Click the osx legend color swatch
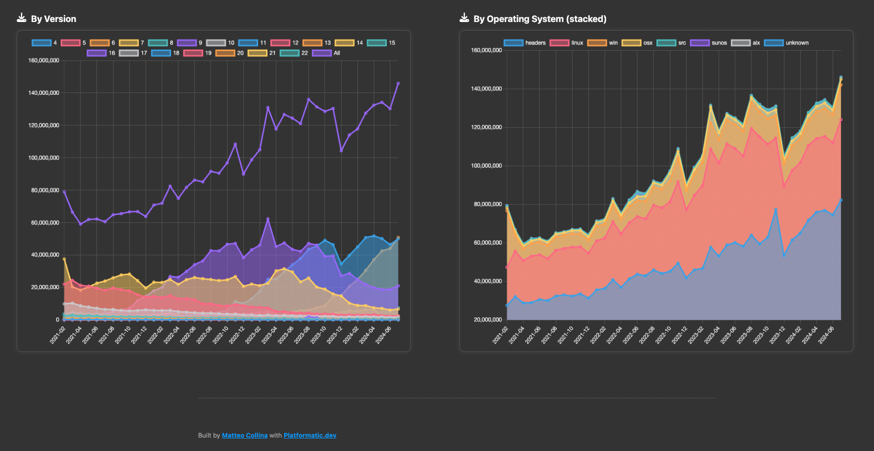Screen dimensions: 874x451 coord(631,43)
